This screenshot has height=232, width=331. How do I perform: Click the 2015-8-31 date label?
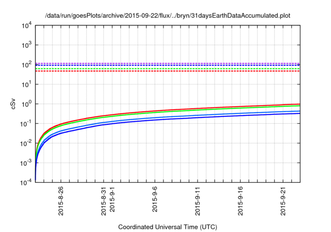103,201
